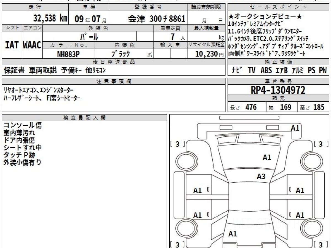Select the 車検 header cell
Screen dimensions: 331x248
(89, 7)
